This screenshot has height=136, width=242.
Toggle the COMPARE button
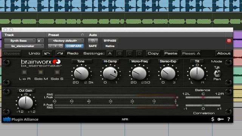pyautogui.click(x=74, y=46)
